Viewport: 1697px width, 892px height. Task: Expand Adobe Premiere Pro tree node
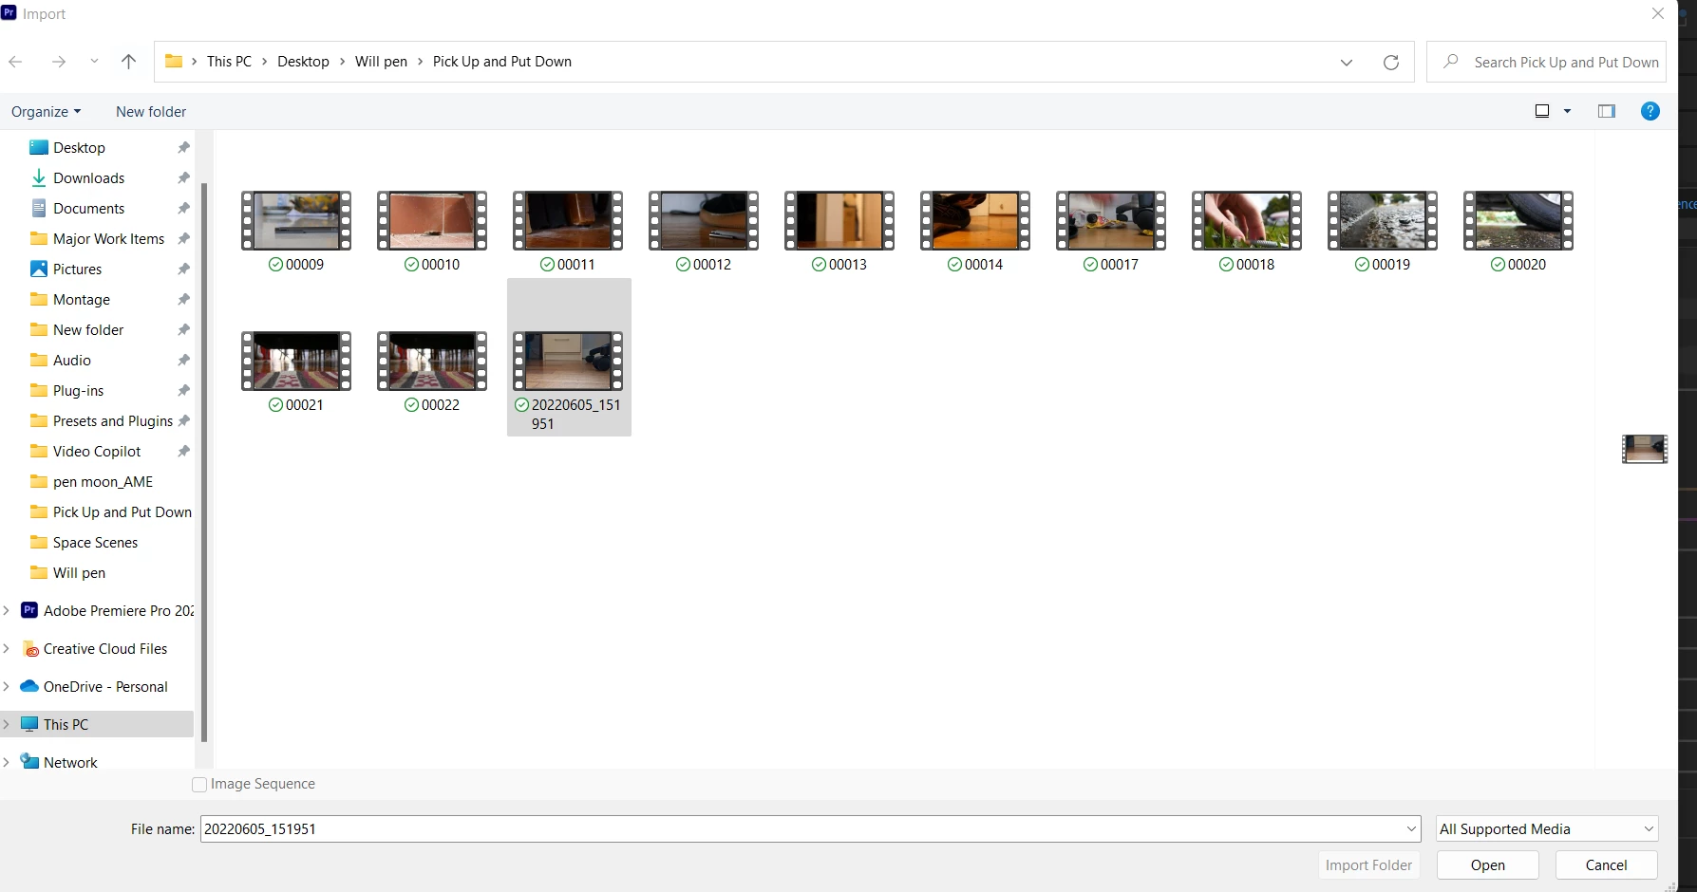pyautogui.click(x=7, y=610)
